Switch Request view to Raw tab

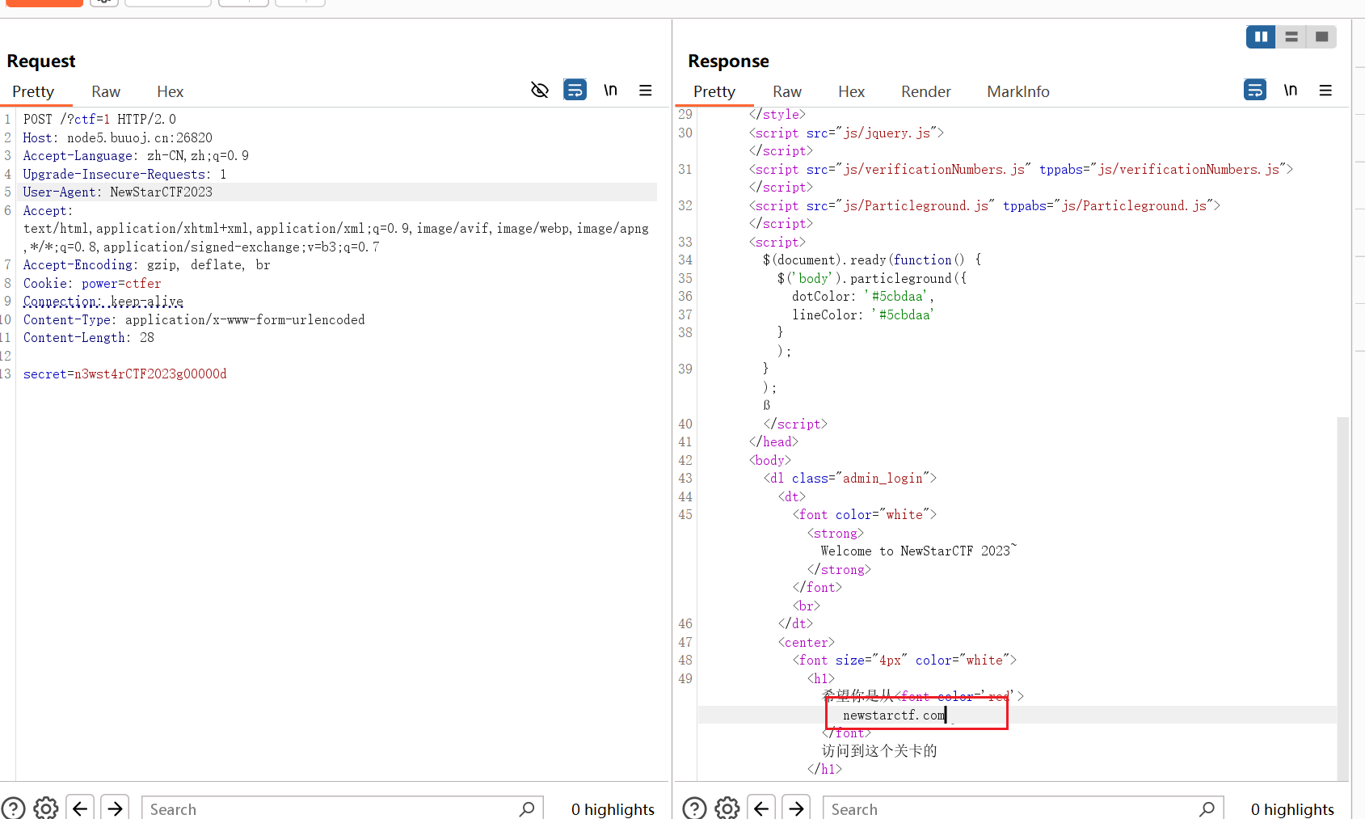(106, 91)
